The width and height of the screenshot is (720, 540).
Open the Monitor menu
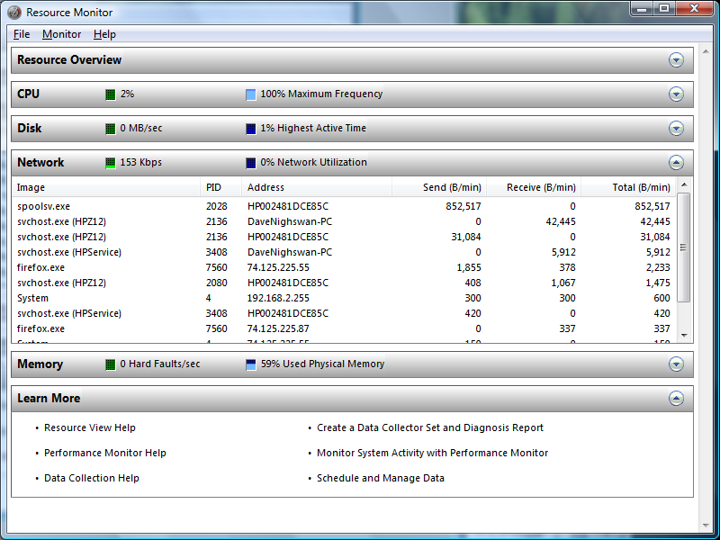pyautogui.click(x=61, y=34)
